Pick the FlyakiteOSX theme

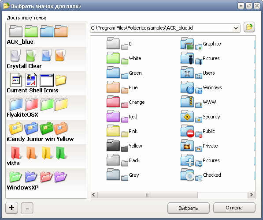(x=46, y=107)
